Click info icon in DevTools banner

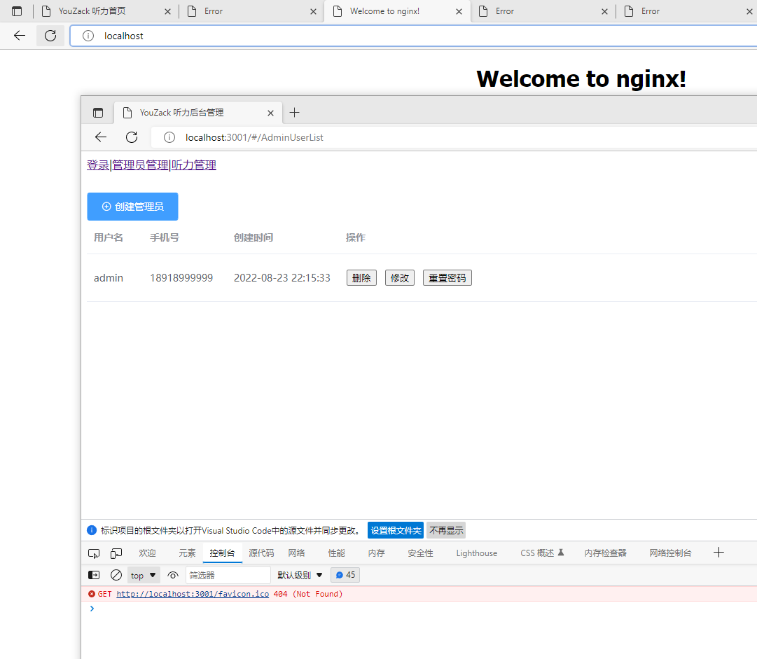tap(92, 530)
